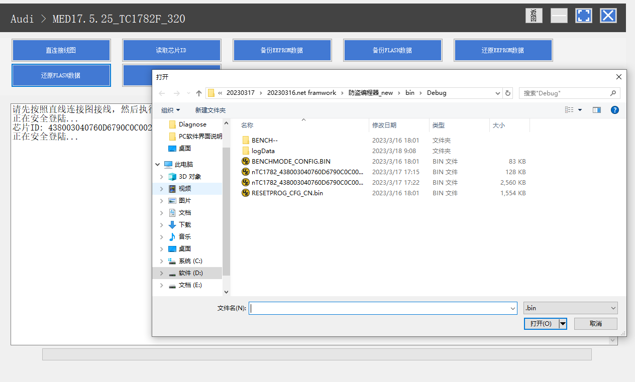Click the refresh icon beside the address bar
The height and width of the screenshot is (382, 635).
pos(508,93)
